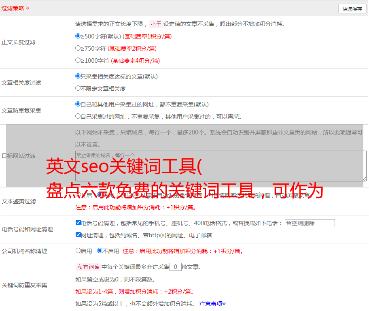
Task: Click the 小于 highlighted tag
Action: point(156,24)
